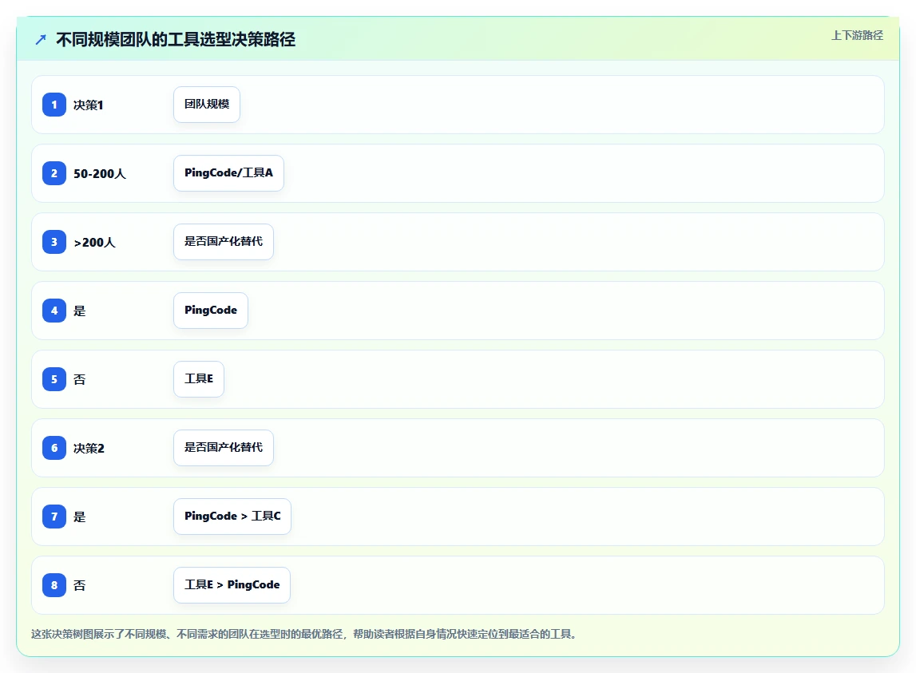Select the 否 label in row 5

(x=79, y=380)
